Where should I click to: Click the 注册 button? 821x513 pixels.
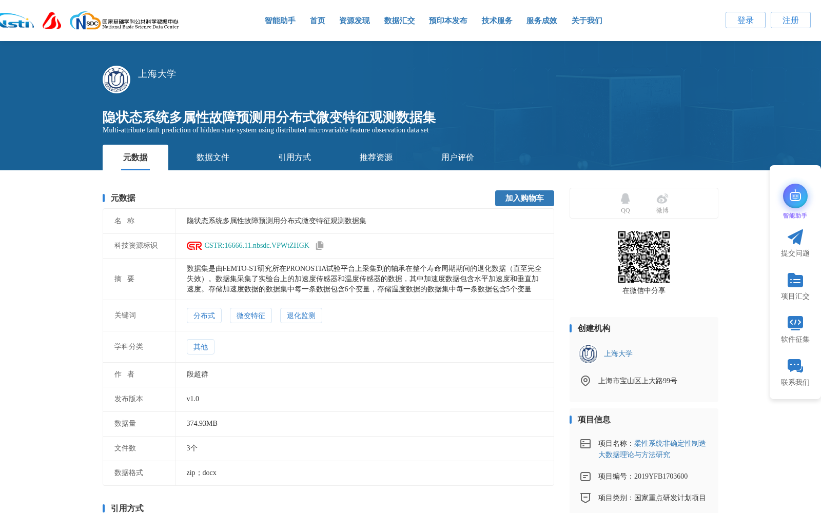click(791, 20)
